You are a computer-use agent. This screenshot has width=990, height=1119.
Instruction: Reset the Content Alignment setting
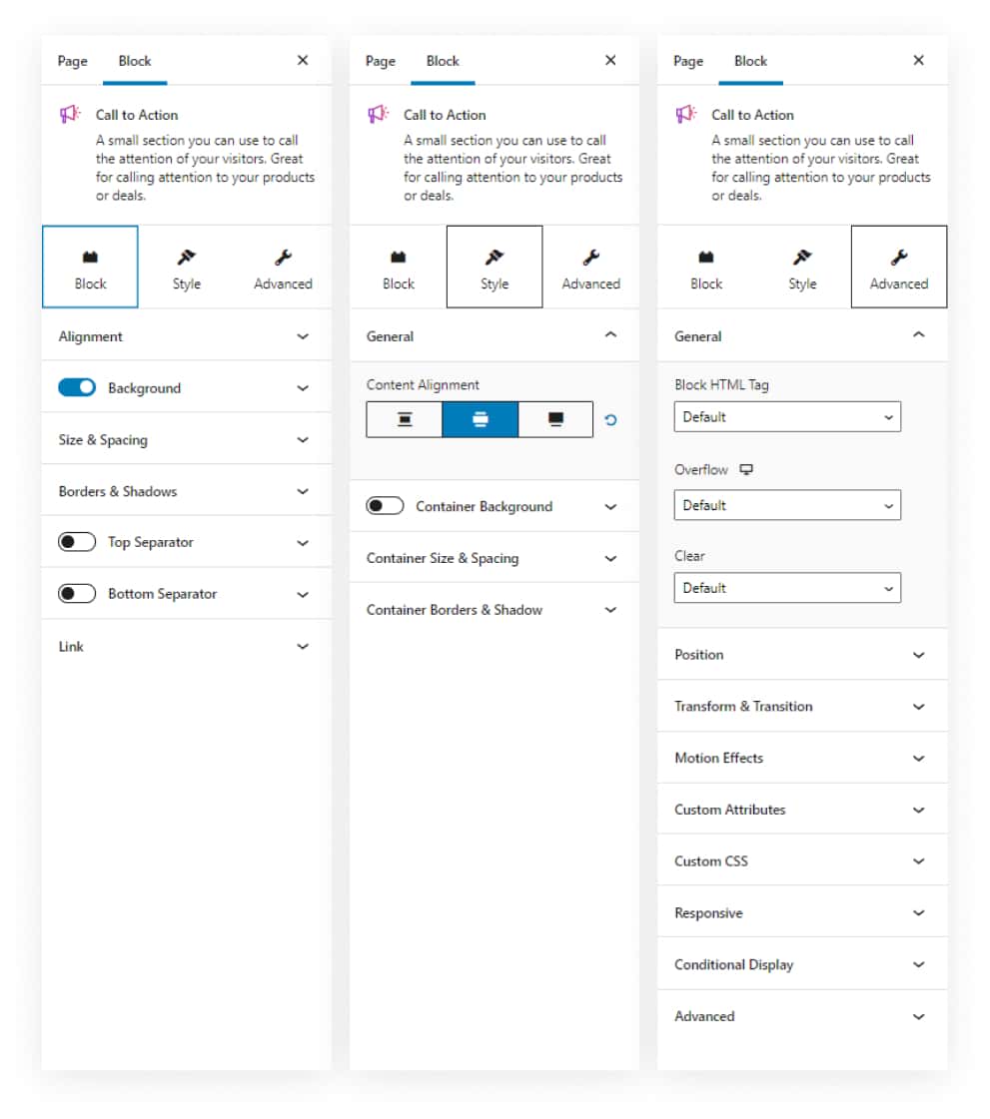point(611,420)
